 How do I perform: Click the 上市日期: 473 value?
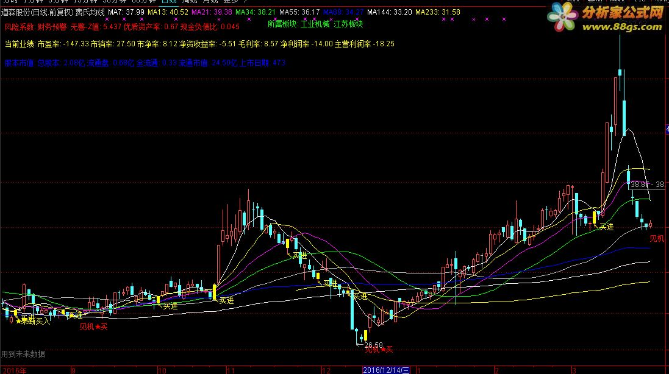pyautogui.click(x=262, y=63)
